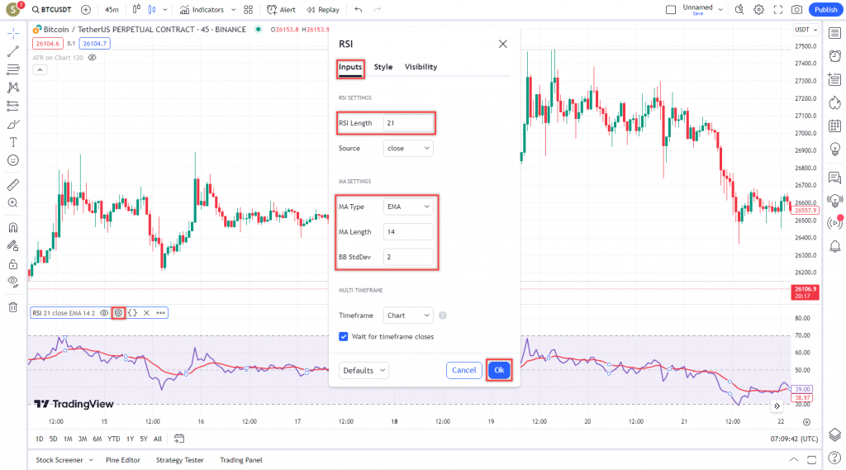Open the Timeframe dropdown set to Chart
The width and height of the screenshot is (846, 470).
point(408,316)
